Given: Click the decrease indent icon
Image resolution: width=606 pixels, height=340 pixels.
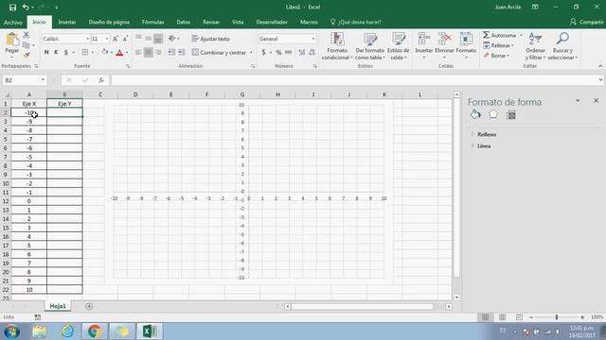Looking at the screenshot, I should 171,52.
